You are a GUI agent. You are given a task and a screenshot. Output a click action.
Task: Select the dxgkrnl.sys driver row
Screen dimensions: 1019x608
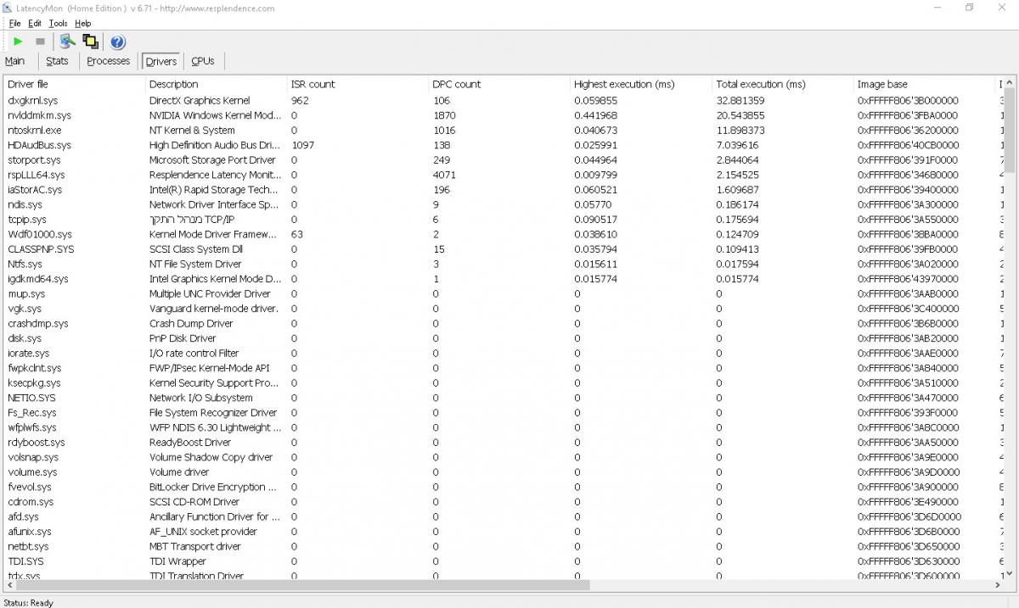click(503, 100)
